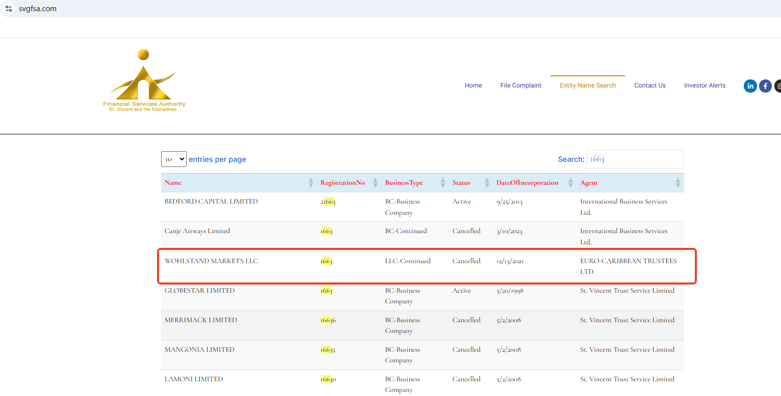Go to the Home menu item
The height and width of the screenshot is (396, 781).
tap(473, 86)
